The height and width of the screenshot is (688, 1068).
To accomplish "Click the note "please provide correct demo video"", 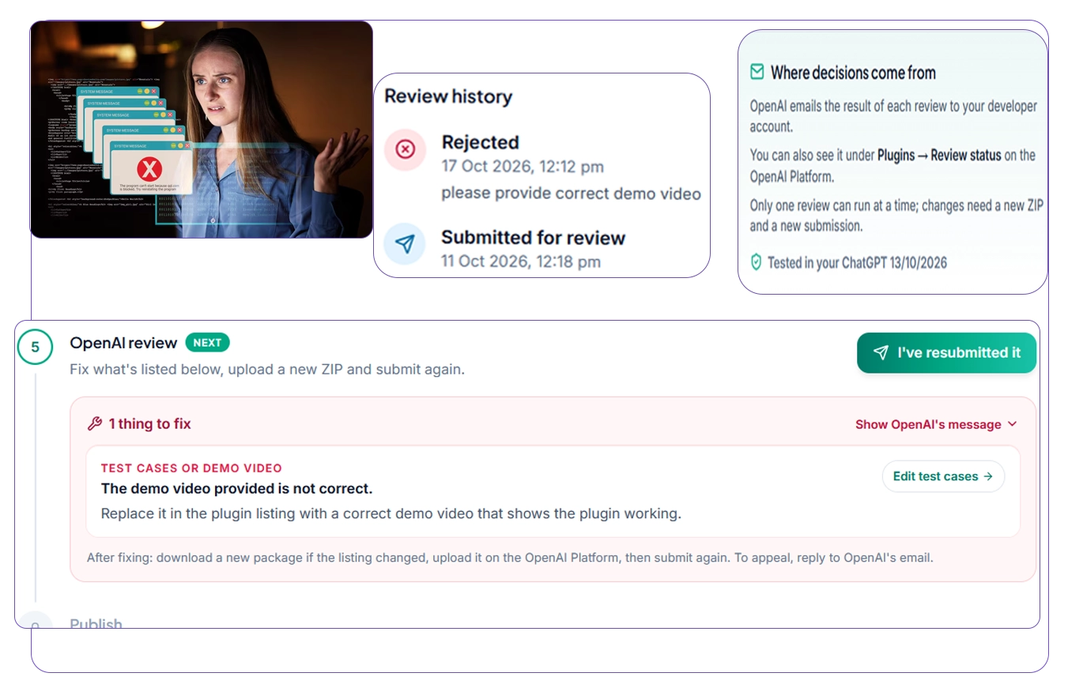I will [571, 194].
